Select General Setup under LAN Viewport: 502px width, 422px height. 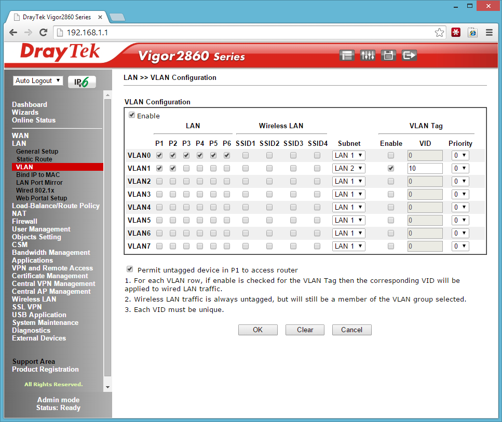[x=37, y=151]
